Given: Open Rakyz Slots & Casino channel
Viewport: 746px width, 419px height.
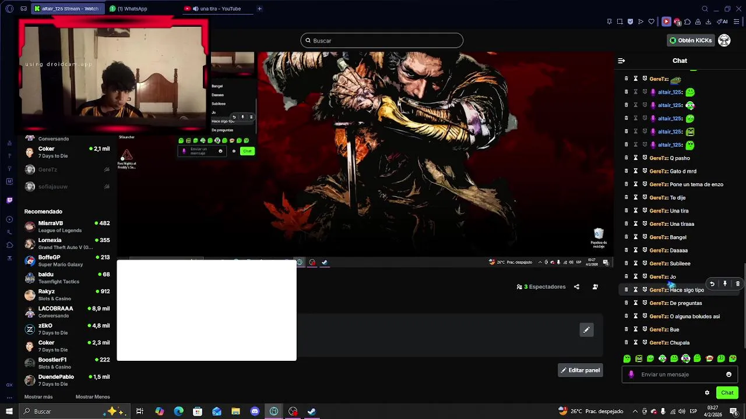Looking at the screenshot, I should pyautogui.click(x=67, y=294).
